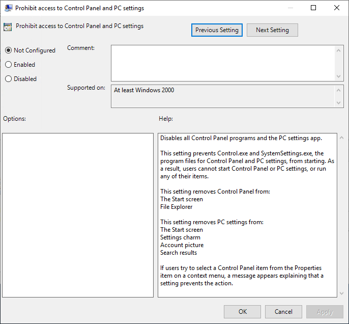This screenshot has height=324, width=349.
Task: Click Supported on box scroll down arrow
Action: [x=339, y=103]
